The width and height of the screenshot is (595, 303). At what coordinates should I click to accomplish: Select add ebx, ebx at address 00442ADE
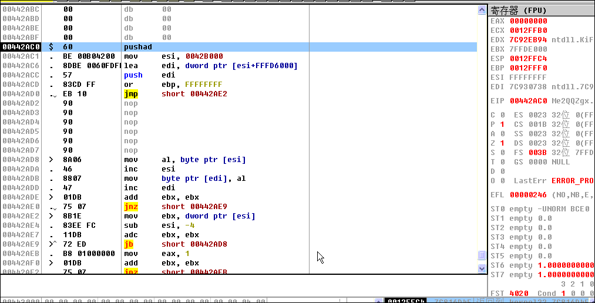tap(162, 197)
